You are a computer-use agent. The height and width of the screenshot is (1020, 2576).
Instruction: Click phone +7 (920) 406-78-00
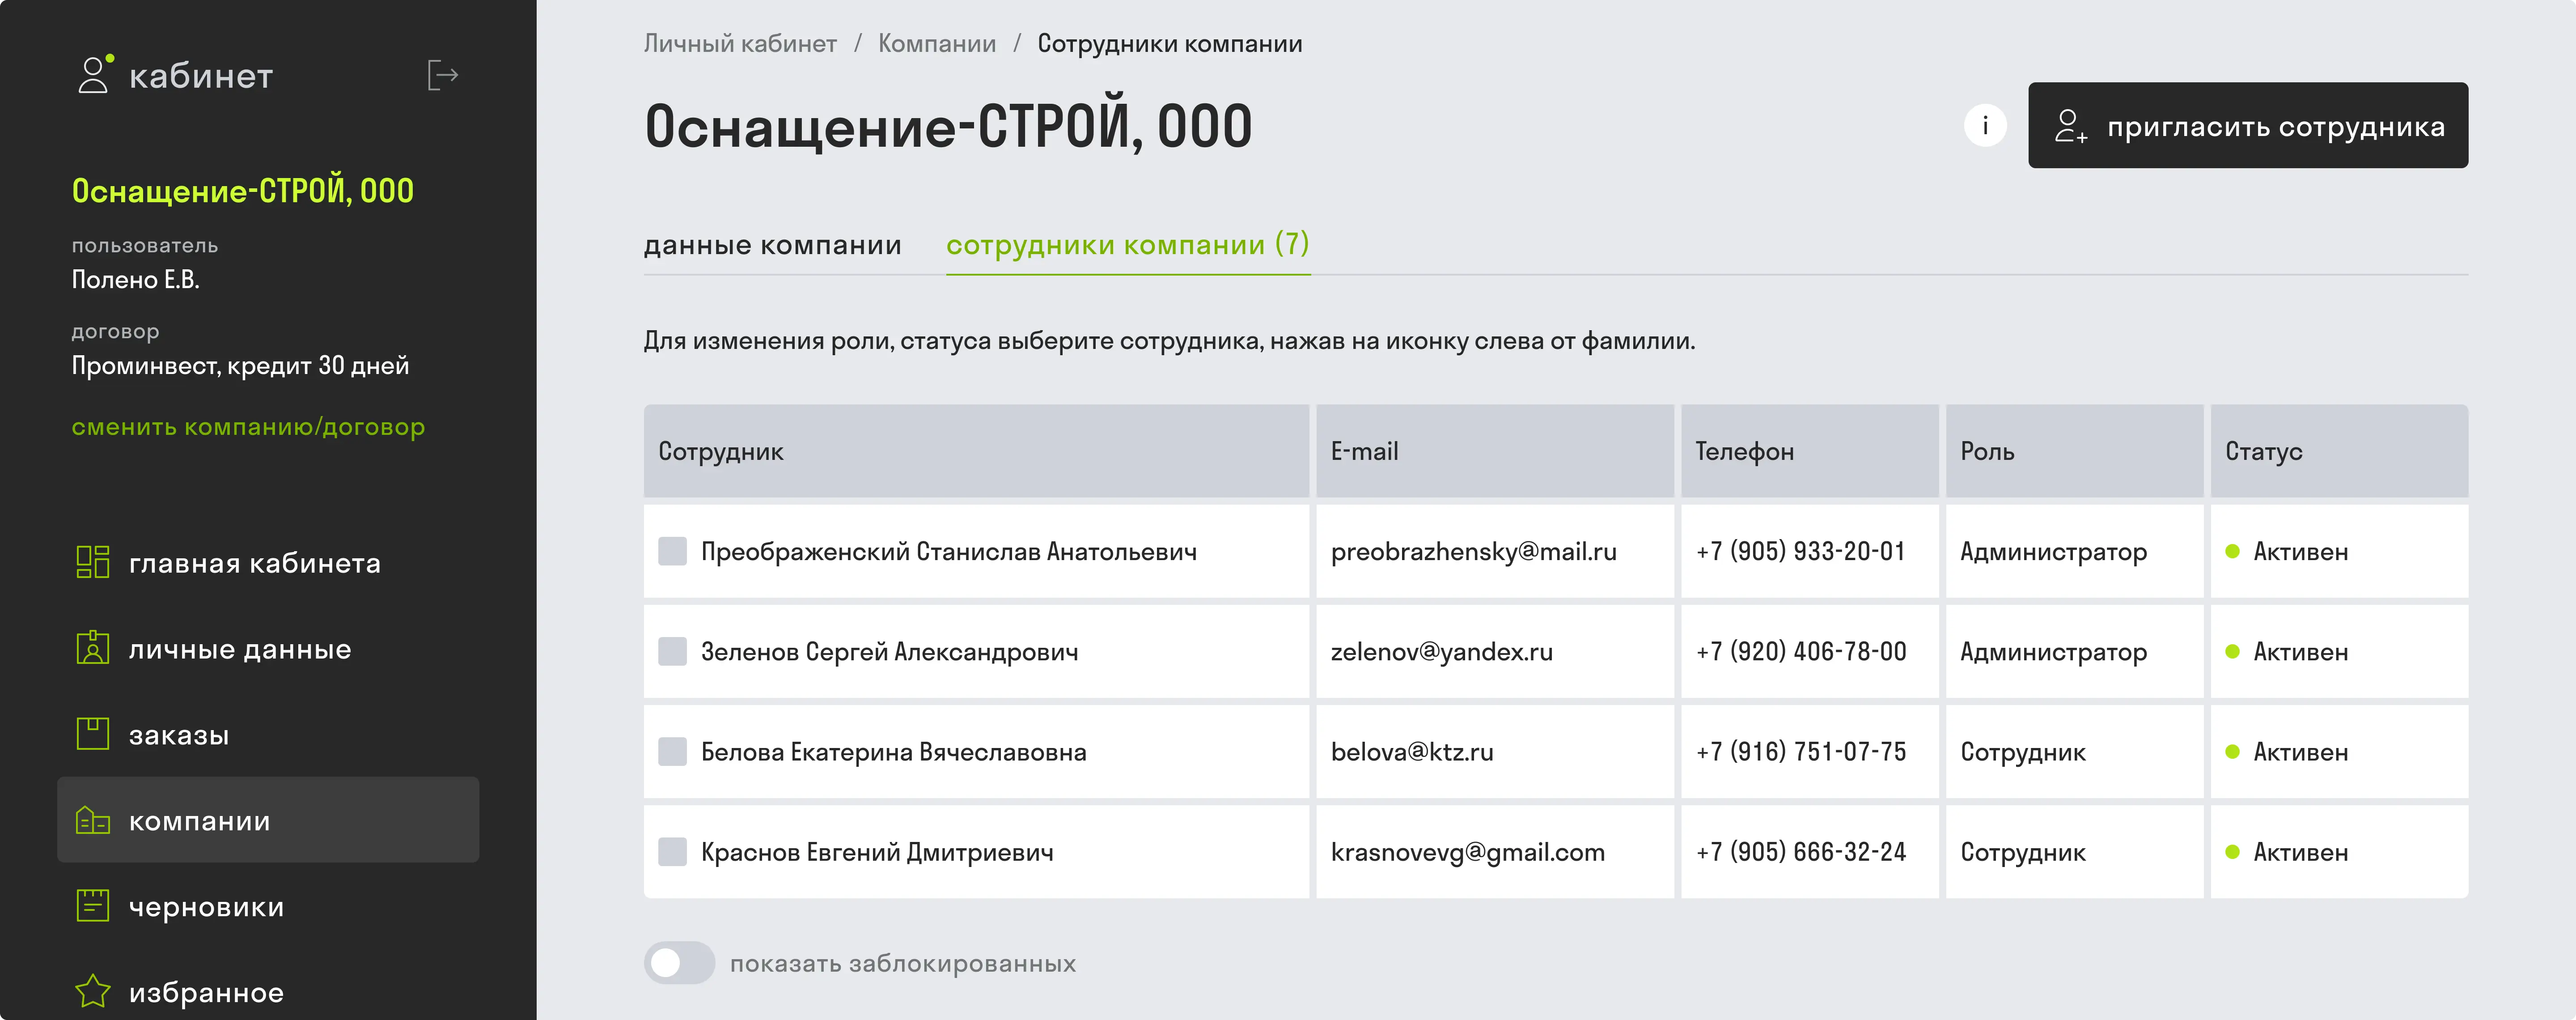pos(1801,651)
